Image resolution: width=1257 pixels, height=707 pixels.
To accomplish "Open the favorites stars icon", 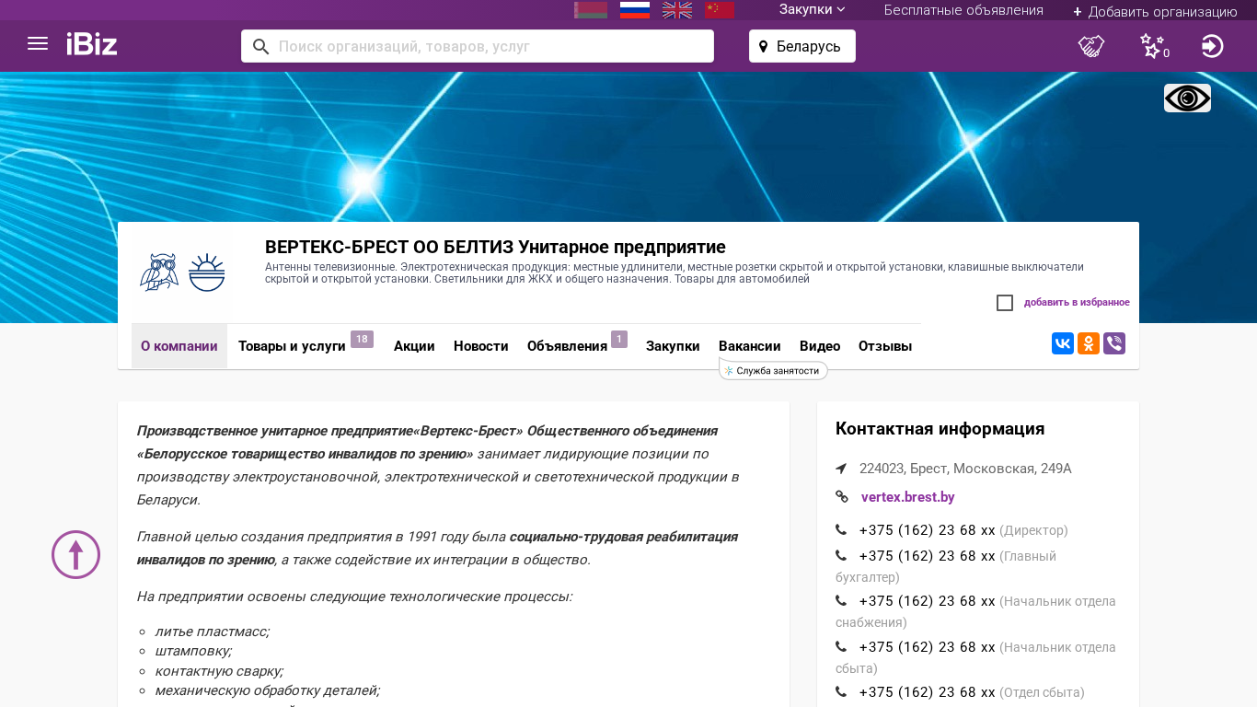I will [x=1154, y=46].
